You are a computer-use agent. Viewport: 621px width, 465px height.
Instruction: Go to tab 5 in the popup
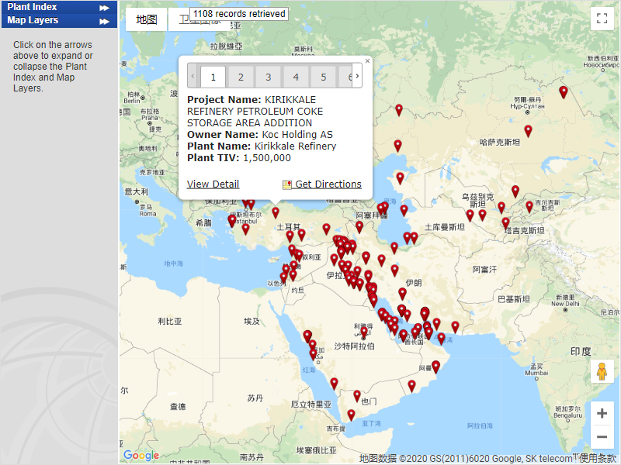(x=323, y=77)
